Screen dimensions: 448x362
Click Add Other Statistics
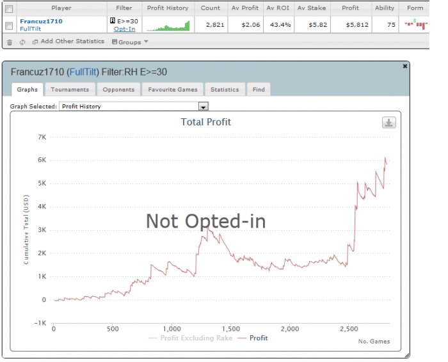(x=68, y=42)
